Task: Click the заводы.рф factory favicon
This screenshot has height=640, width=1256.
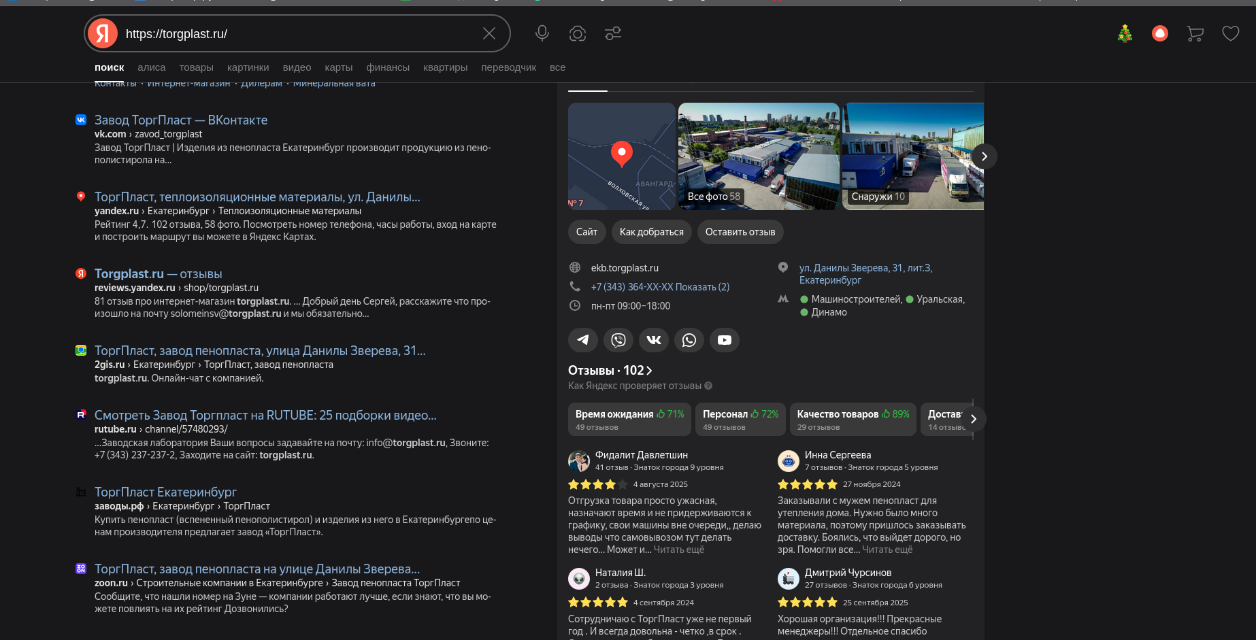Action: tap(81, 492)
